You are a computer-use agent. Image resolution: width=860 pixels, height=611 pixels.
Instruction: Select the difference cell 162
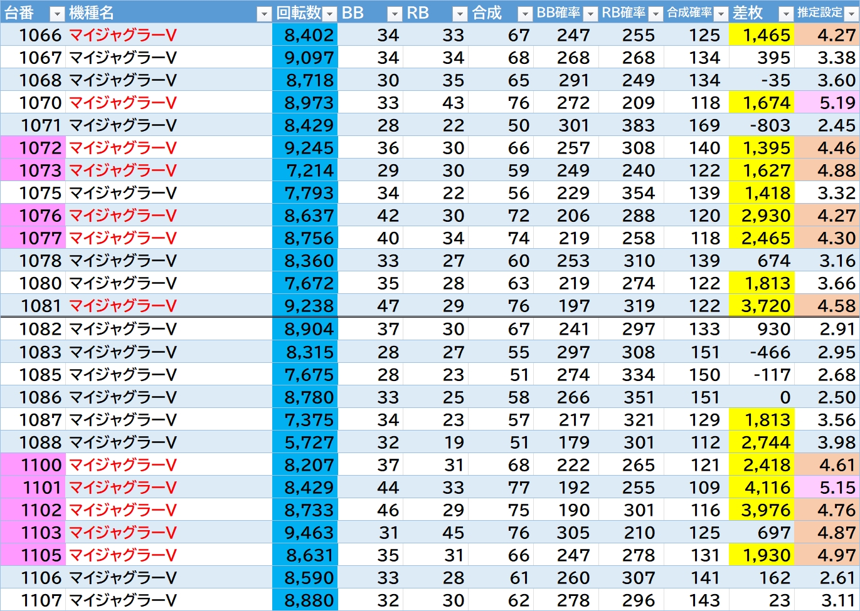tap(762, 578)
